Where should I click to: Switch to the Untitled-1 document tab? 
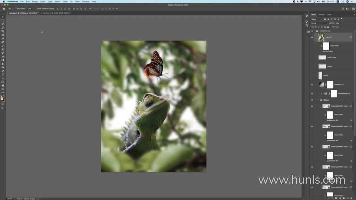[56, 13]
